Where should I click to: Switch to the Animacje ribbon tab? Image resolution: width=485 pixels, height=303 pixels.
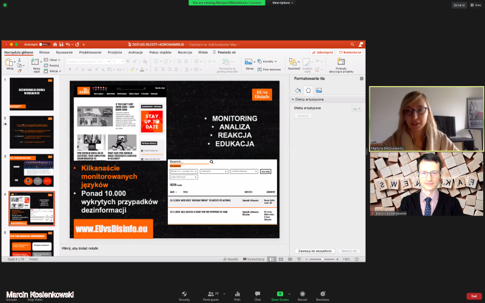click(x=136, y=53)
